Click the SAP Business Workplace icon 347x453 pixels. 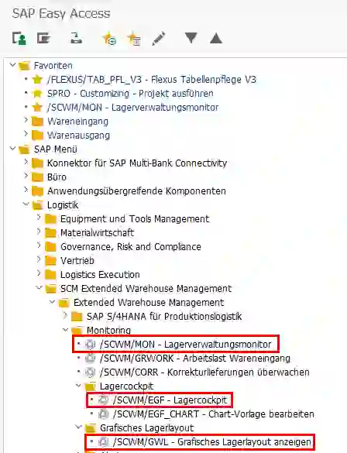[76, 38]
